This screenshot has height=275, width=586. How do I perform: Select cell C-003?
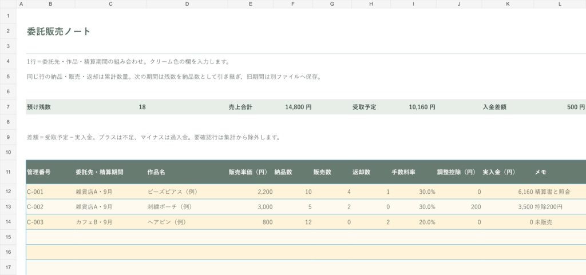[x=50, y=222]
